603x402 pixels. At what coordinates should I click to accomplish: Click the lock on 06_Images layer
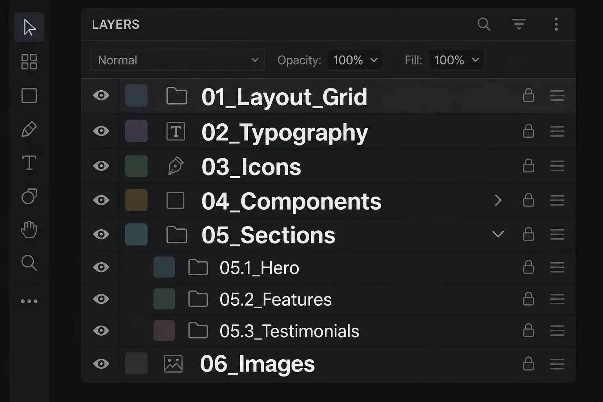pos(528,364)
